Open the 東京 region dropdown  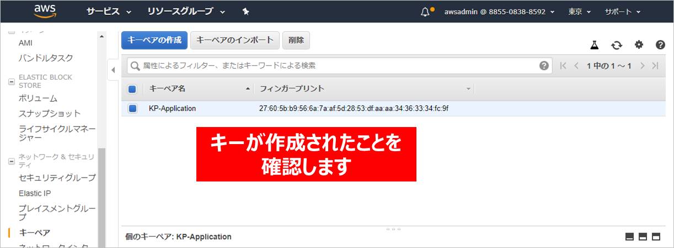point(580,12)
